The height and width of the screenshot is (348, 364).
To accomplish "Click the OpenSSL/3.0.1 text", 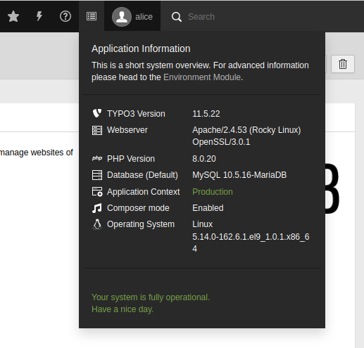I will tap(221, 142).
